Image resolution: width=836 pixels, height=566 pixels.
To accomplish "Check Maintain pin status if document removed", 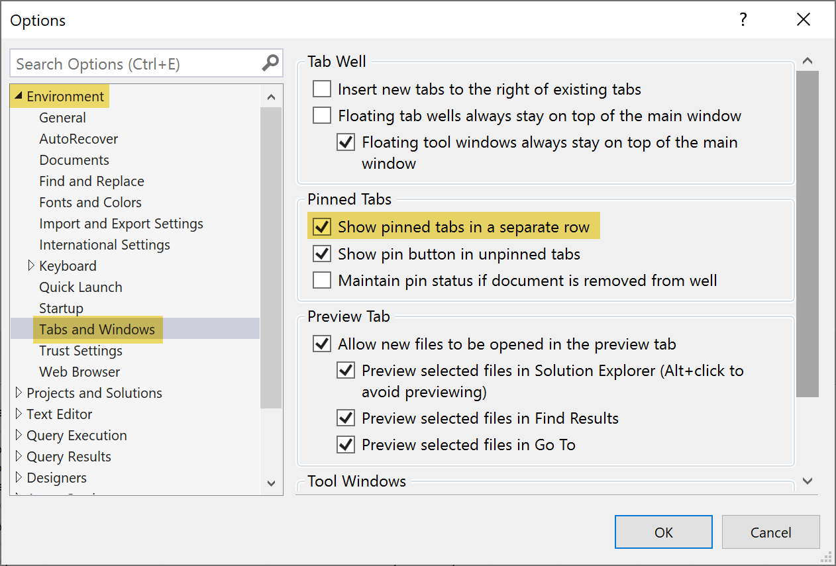I will point(322,280).
